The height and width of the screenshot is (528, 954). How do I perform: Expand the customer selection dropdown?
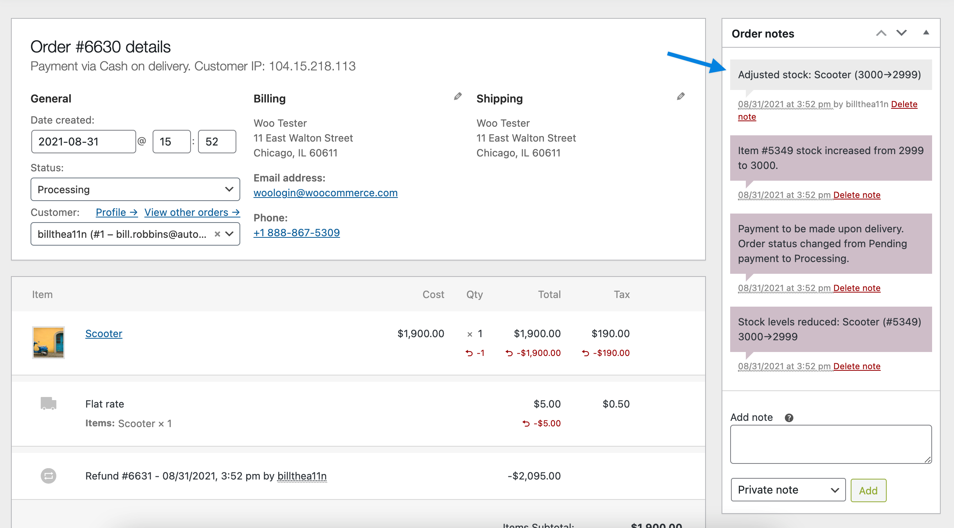tap(230, 234)
